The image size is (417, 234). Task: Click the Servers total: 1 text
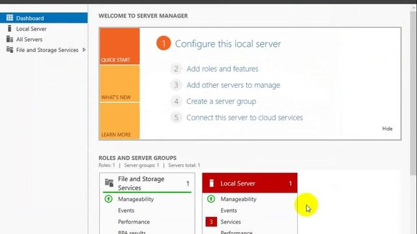[x=184, y=165]
